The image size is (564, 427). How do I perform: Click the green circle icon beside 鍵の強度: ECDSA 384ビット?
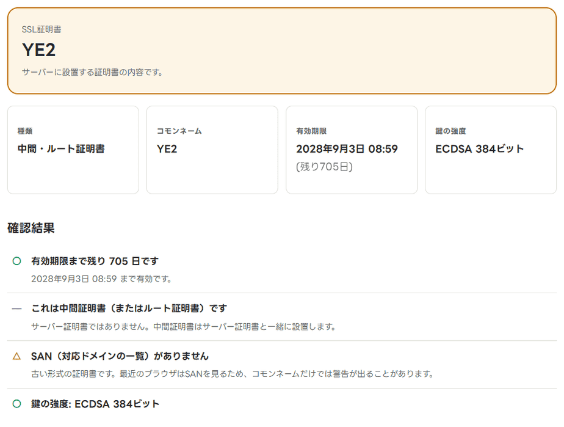(16, 404)
